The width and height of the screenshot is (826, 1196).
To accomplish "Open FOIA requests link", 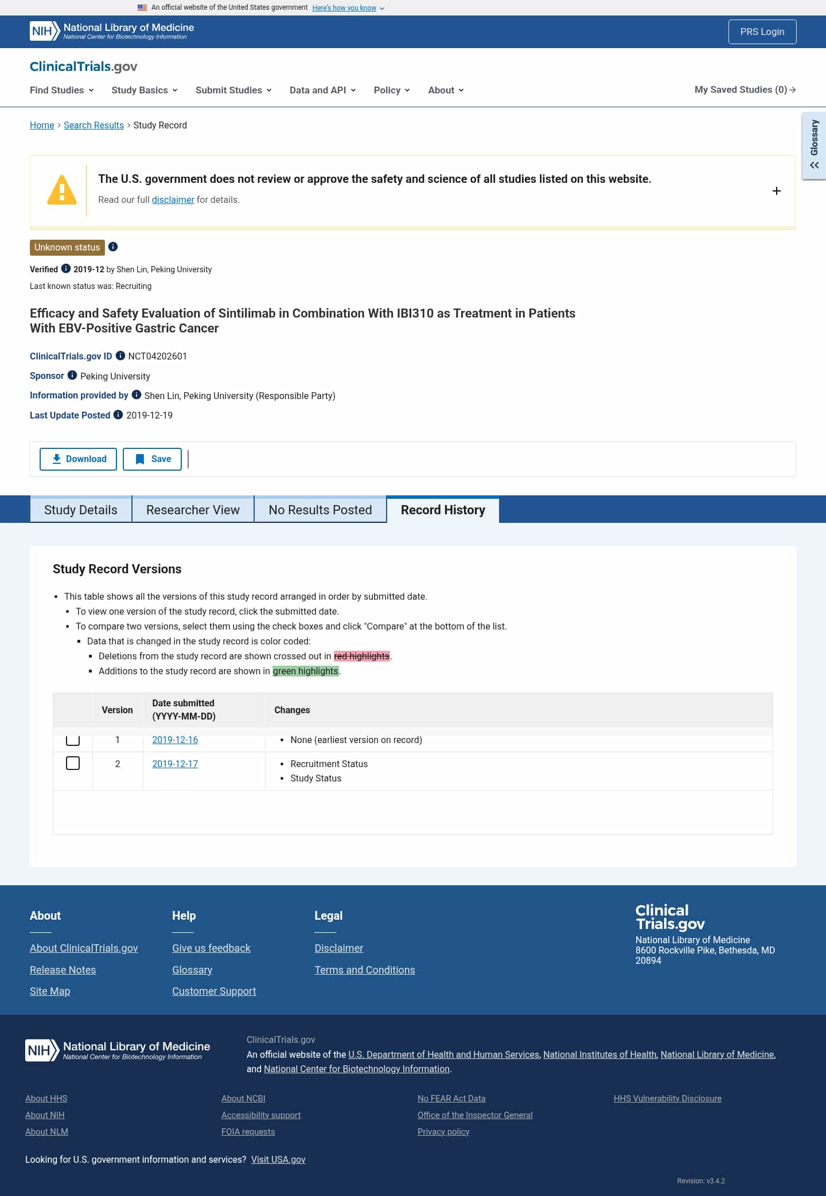I will [248, 1131].
